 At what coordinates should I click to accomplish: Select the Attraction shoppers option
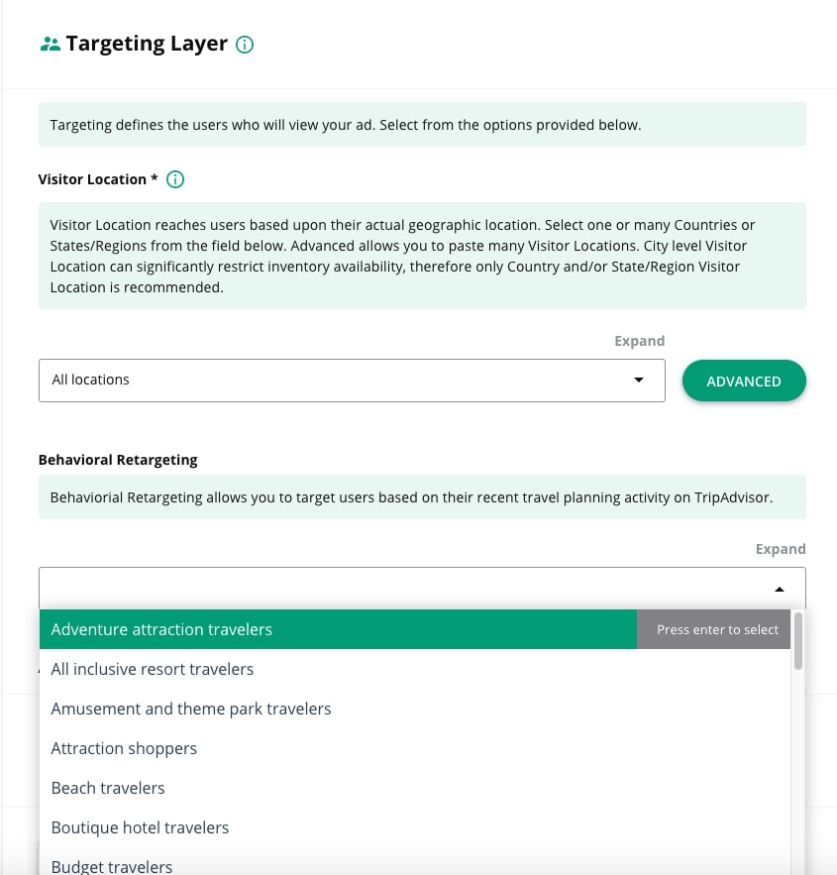124,748
